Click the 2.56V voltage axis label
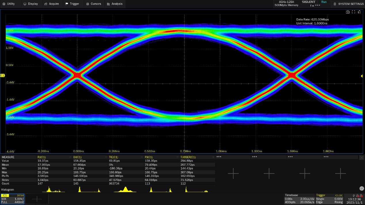Screen dimensions: 365x205 point(10,30)
